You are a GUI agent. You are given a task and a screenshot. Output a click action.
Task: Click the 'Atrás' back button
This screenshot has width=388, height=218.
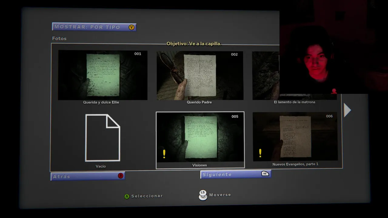point(88,176)
